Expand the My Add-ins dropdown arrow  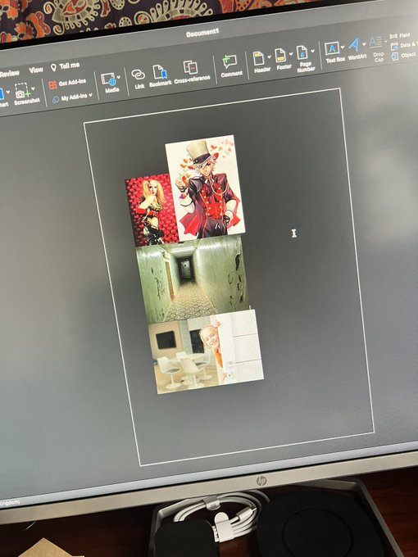(x=91, y=95)
